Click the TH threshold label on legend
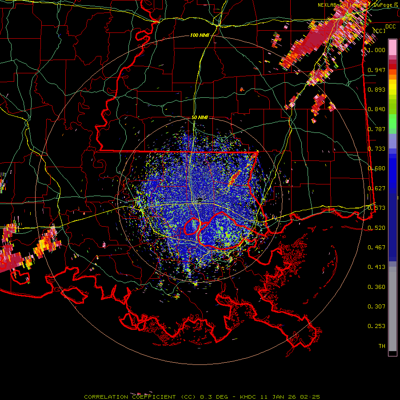Screen dimensions: 400x400 coord(382,346)
